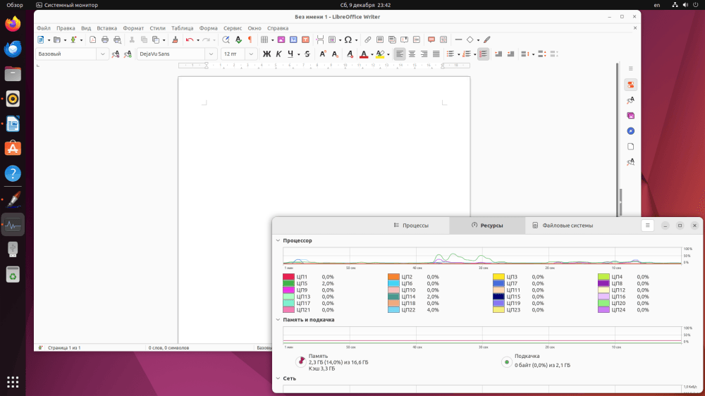Open the Файл menu
Viewport: 705px width, 396px height.
point(44,28)
